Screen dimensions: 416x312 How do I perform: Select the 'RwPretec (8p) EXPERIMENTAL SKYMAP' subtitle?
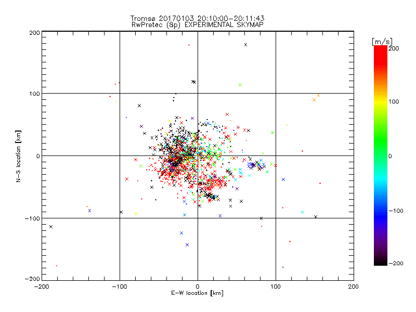coord(197,25)
